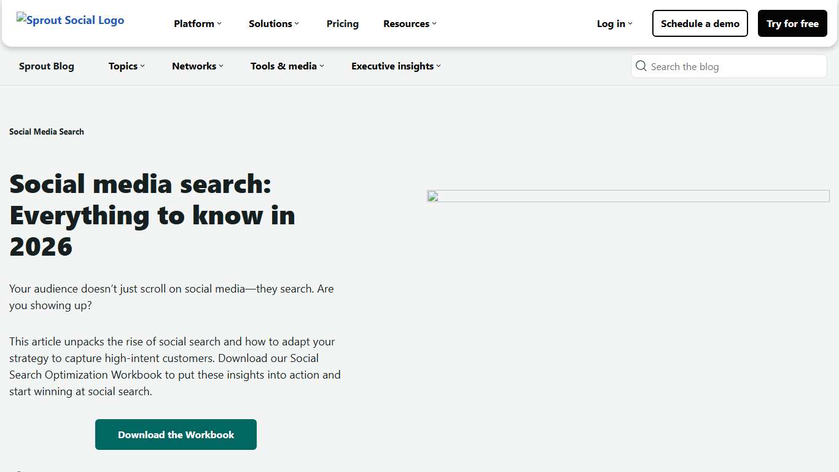Open the Networks dropdown

tap(197, 66)
